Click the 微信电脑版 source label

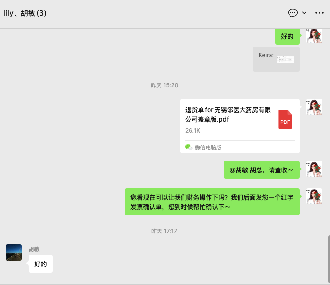pyautogui.click(x=208, y=147)
